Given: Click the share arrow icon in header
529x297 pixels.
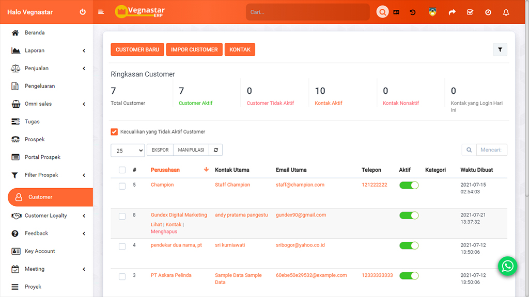Looking at the screenshot, I should click(452, 12).
